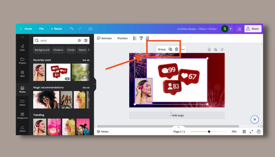Screen dimensions: 275x157
Task: Toggle the lock icon in toolbar
Action: click(x=147, y=38)
